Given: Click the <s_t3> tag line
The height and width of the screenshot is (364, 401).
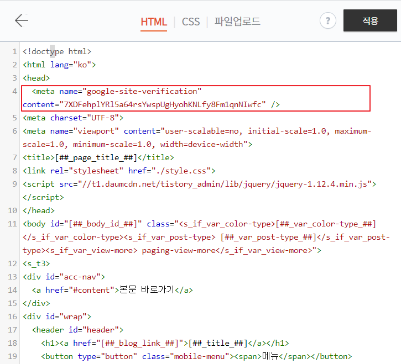Looking at the screenshot, I should click(36, 263).
